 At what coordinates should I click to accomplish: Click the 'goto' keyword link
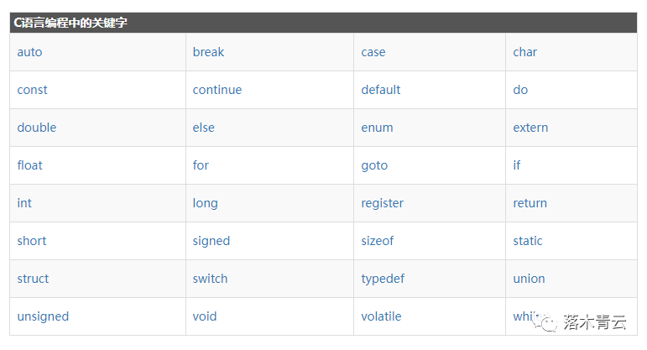pos(374,165)
